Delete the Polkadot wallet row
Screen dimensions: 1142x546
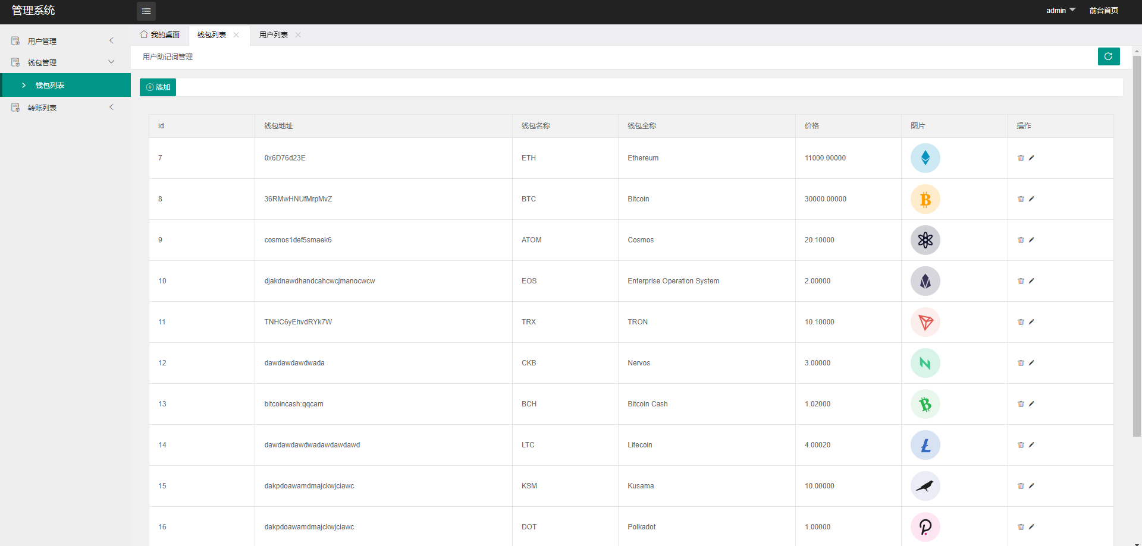[1021, 527]
